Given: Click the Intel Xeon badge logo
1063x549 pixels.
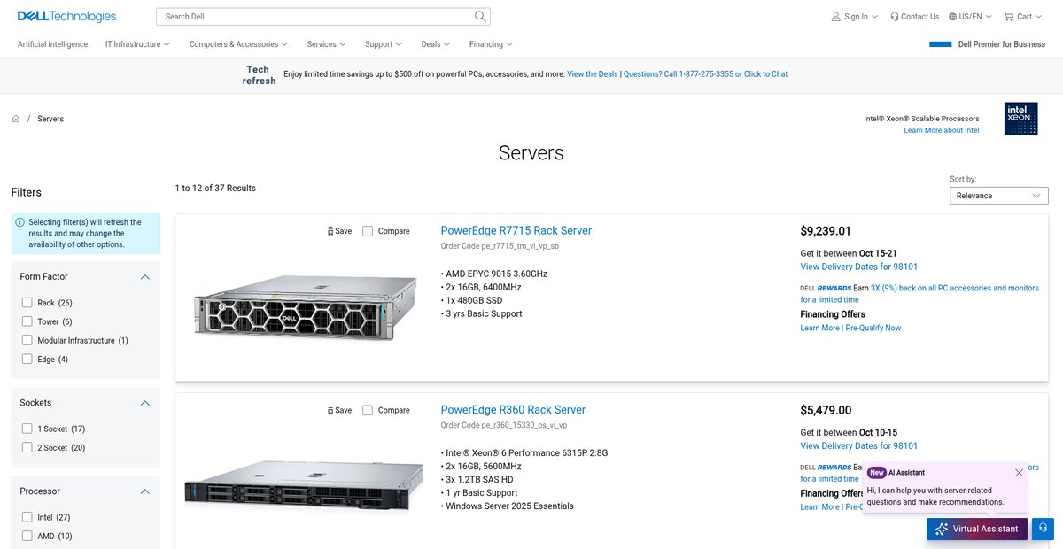Looking at the screenshot, I should tap(1020, 119).
